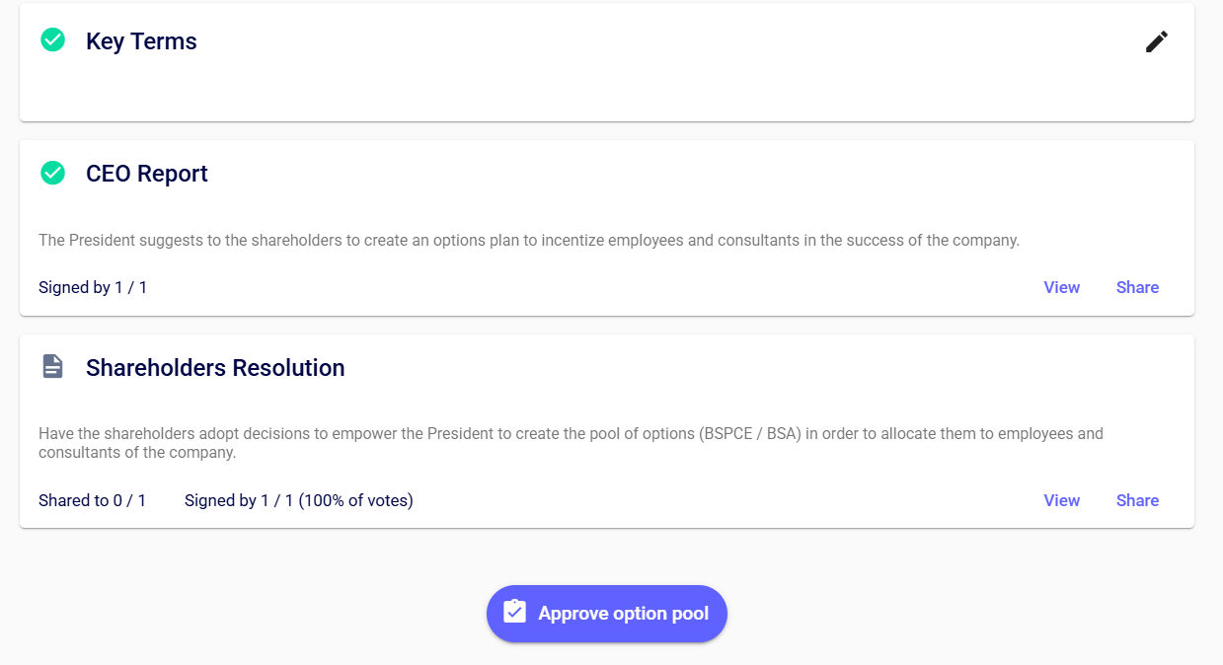Click the "Signed by 1 / 1 (100% of votes)" status
The width and height of the screenshot is (1223, 665).
pos(298,500)
